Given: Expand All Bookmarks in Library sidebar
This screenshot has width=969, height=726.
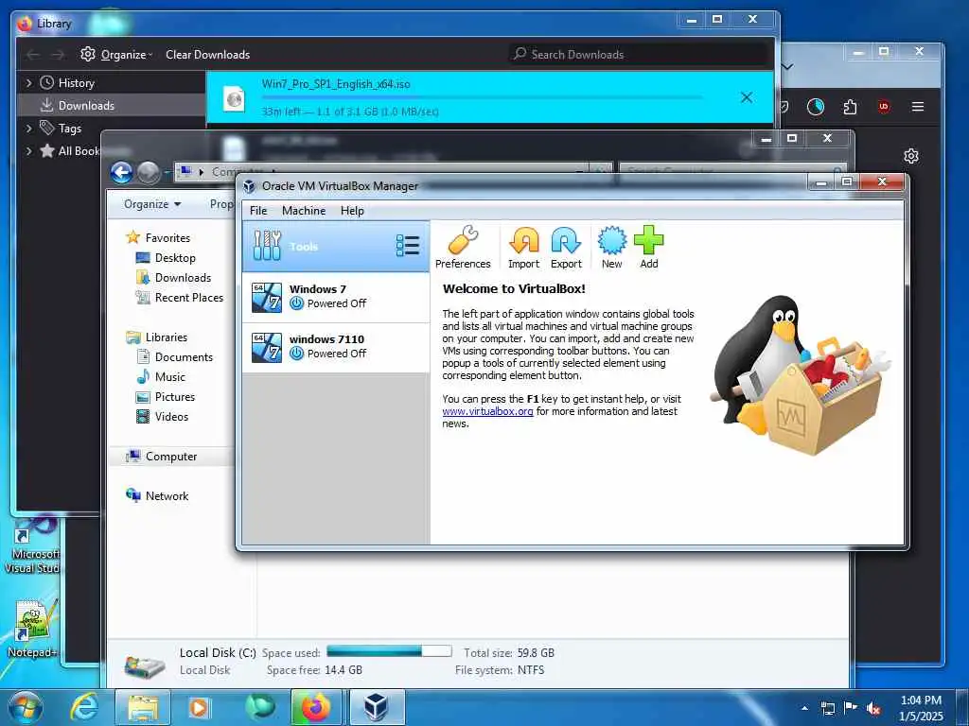Looking at the screenshot, I should point(28,150).
